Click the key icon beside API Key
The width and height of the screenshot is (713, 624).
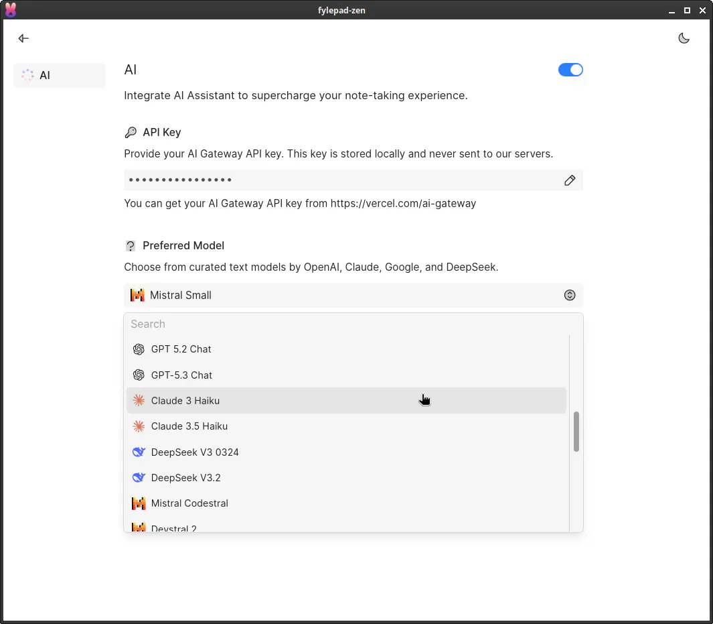click(x=131, y=133)
